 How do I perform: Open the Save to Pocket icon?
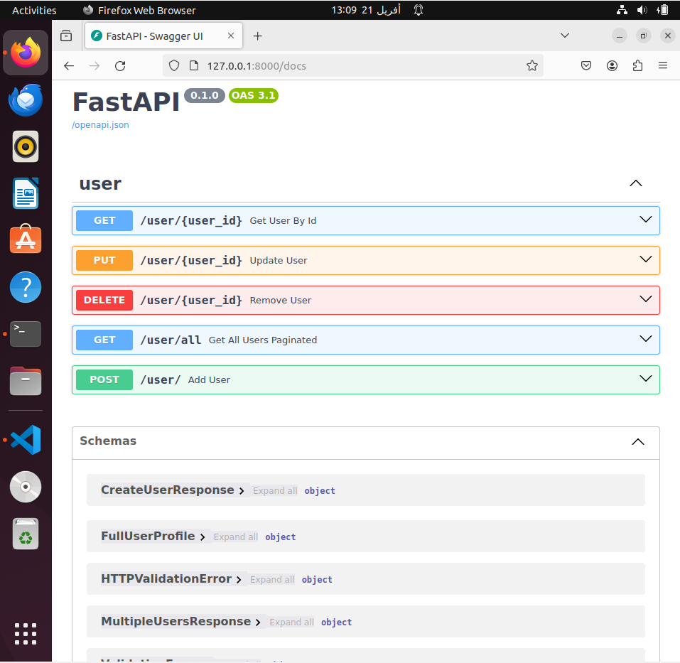click(x=586, y=66)
